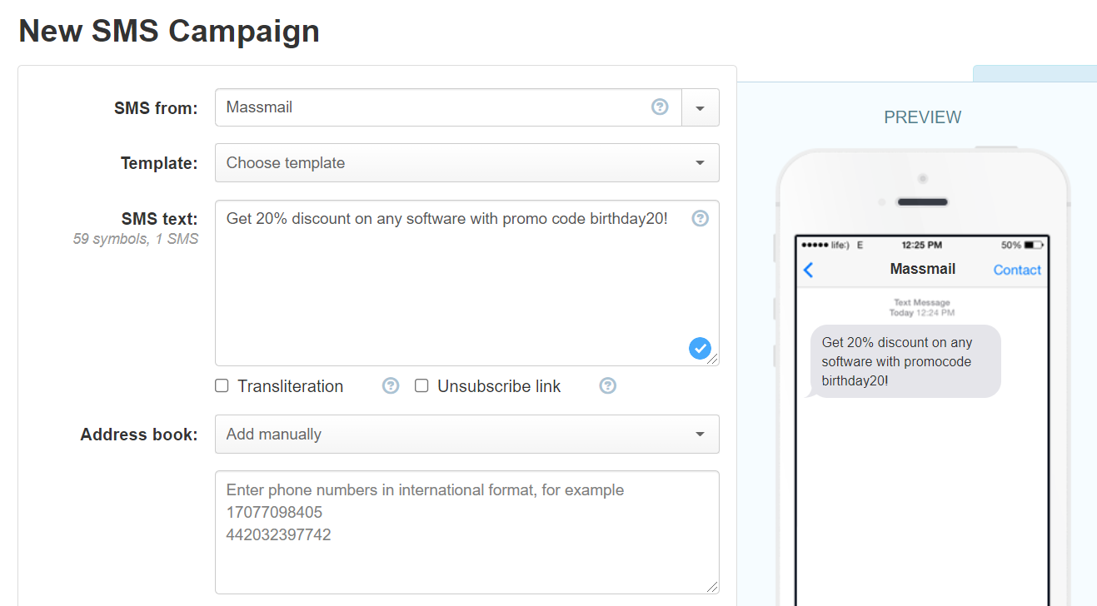
Task: Tap the blue back chevron in phone preview
Action: pyautogui.click(x=808, y=269)
